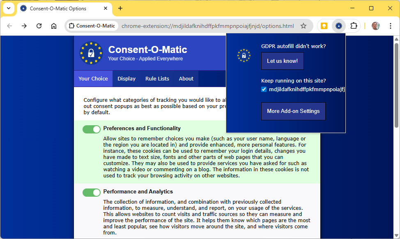Uncheck the keep running on this site checkbox
400x239 pixels.
point(264,89)
